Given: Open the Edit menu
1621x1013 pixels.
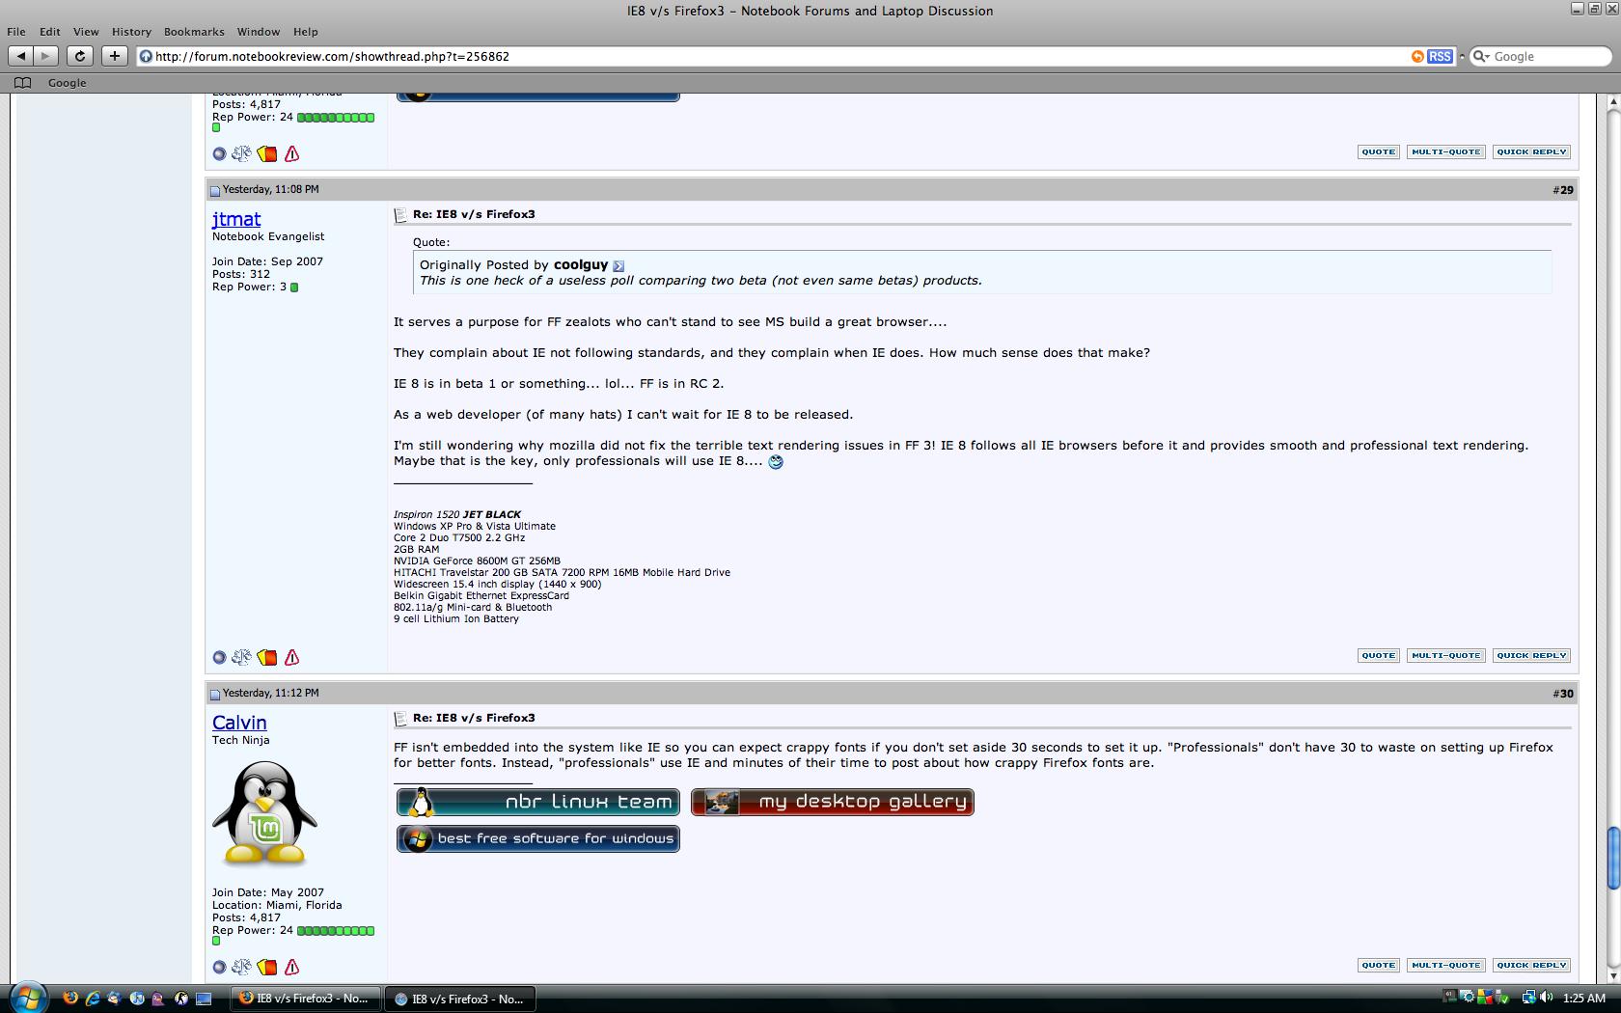Looking at the screenshot, I should (x=49, y=32).
